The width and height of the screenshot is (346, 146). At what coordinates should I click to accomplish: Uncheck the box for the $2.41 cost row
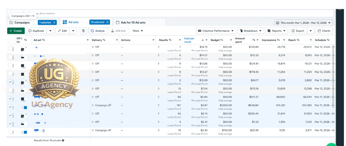pos(10,123)
